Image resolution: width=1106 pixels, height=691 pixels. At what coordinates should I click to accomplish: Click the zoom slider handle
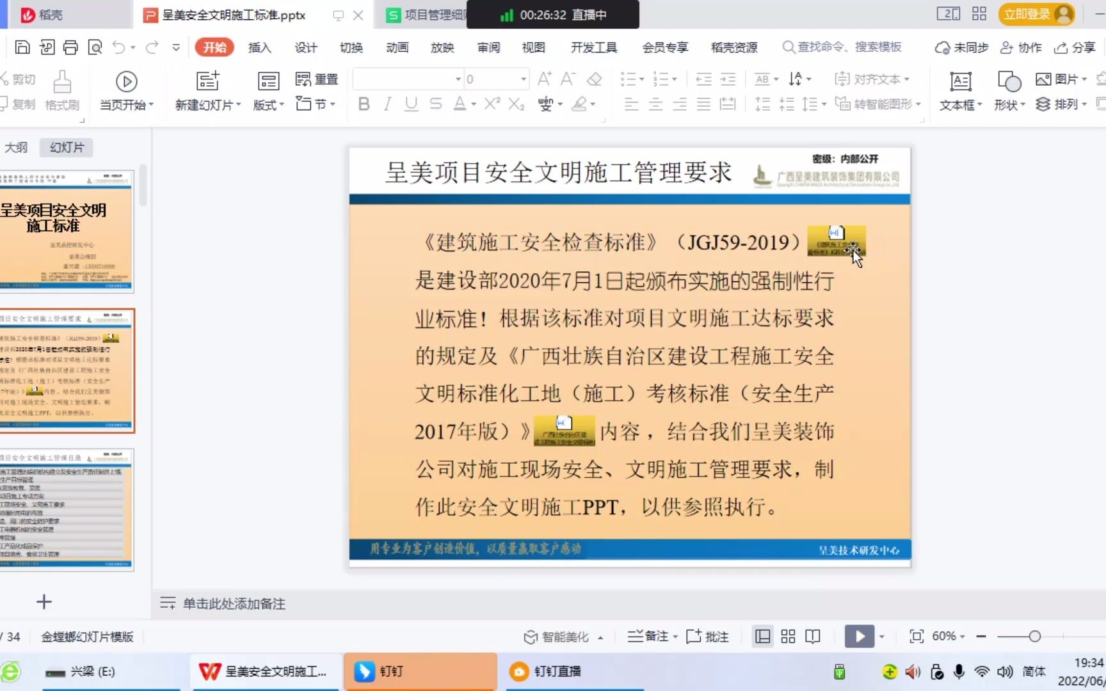[1035, 637]
